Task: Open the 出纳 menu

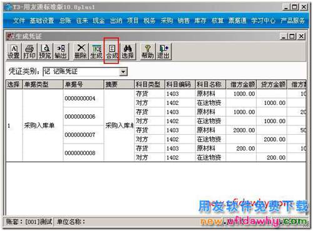Action: pos(116,21)
